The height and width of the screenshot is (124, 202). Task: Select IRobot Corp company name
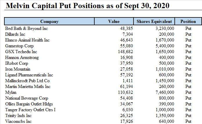point(17,63)
